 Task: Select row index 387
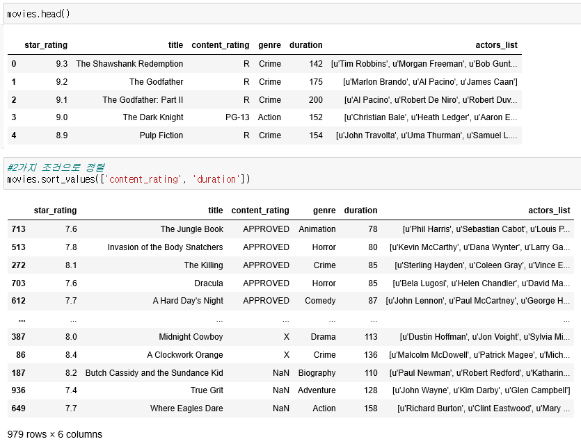coord(19,336)
